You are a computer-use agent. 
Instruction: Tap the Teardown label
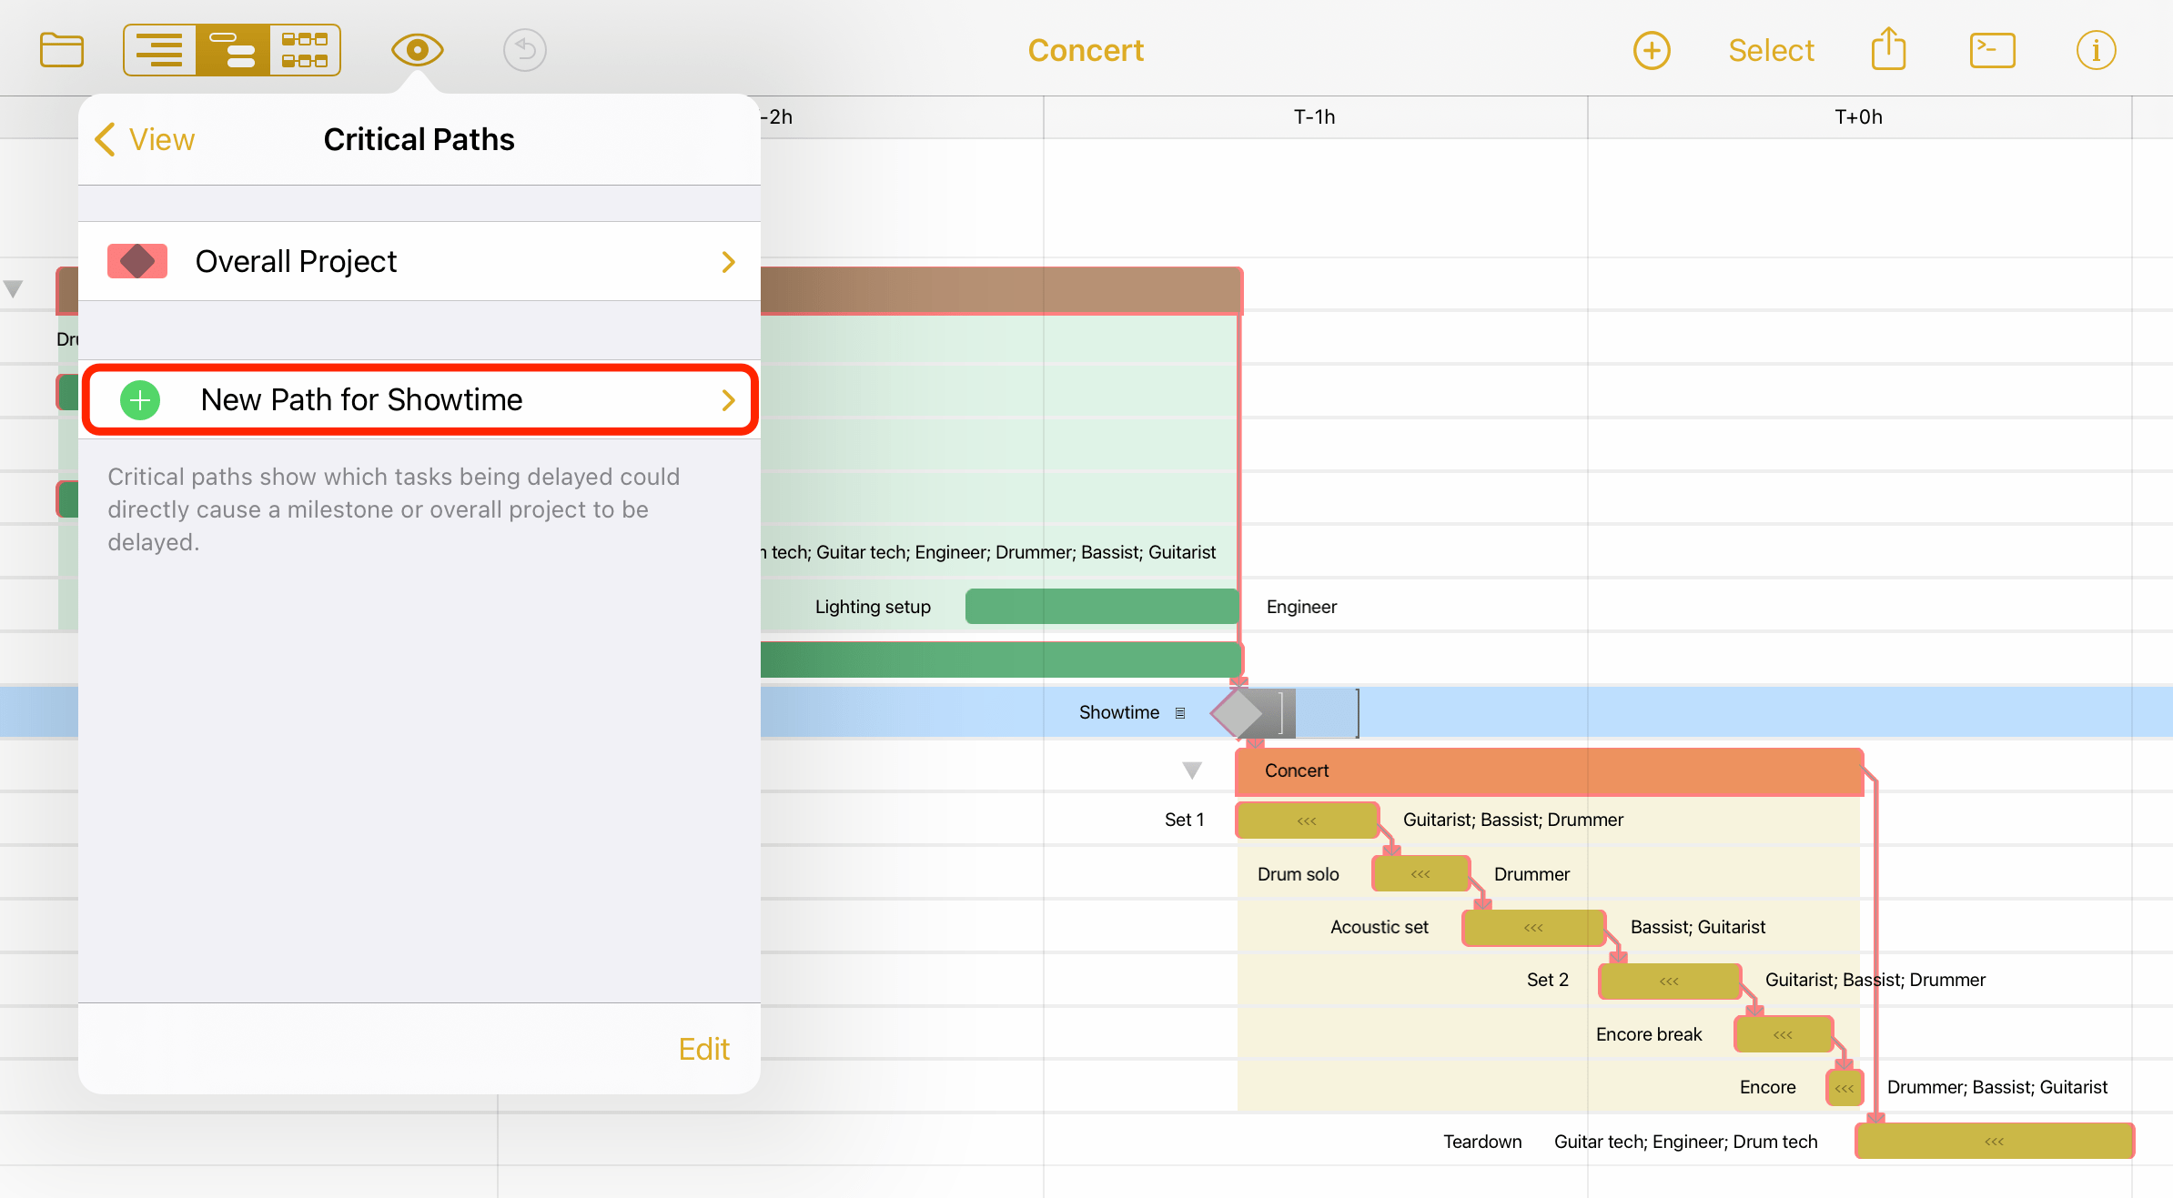(x=1481, y=1142)
